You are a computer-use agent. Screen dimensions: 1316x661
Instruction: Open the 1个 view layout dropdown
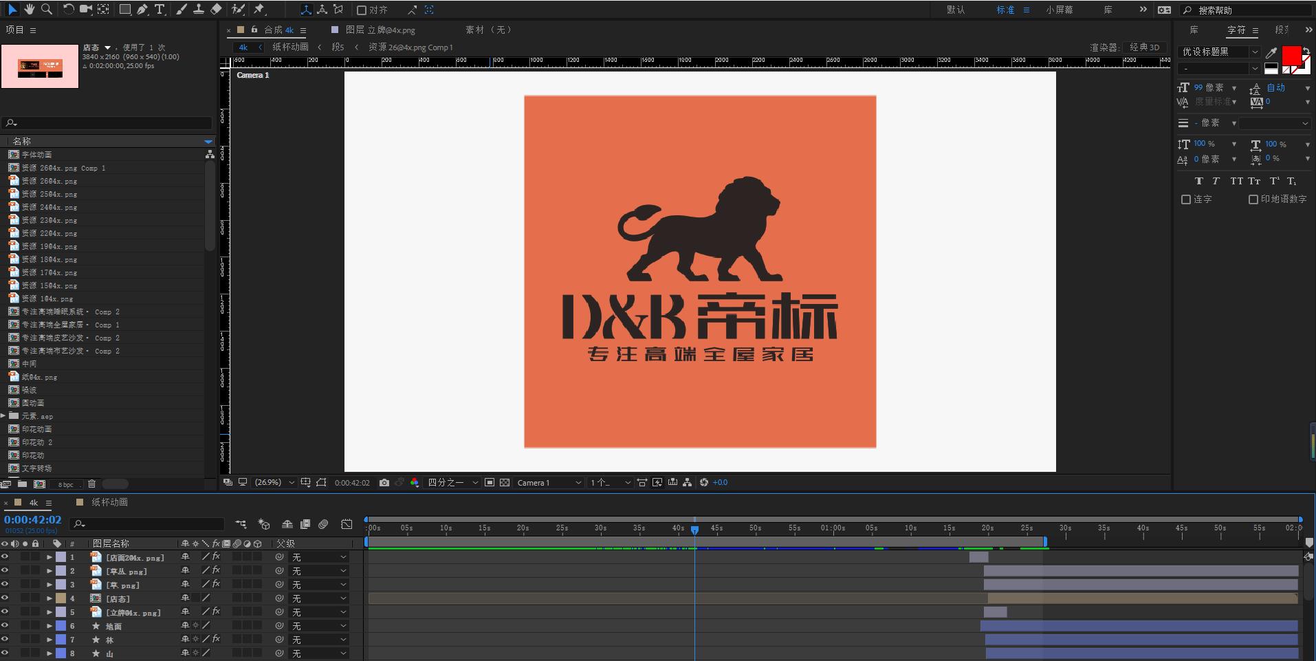click(x=610, y=483)
